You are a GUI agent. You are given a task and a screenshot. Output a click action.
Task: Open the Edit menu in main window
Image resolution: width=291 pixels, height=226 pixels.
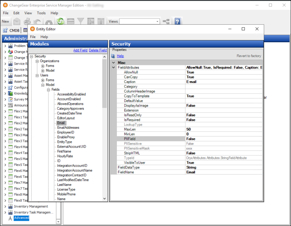[16, 13]
